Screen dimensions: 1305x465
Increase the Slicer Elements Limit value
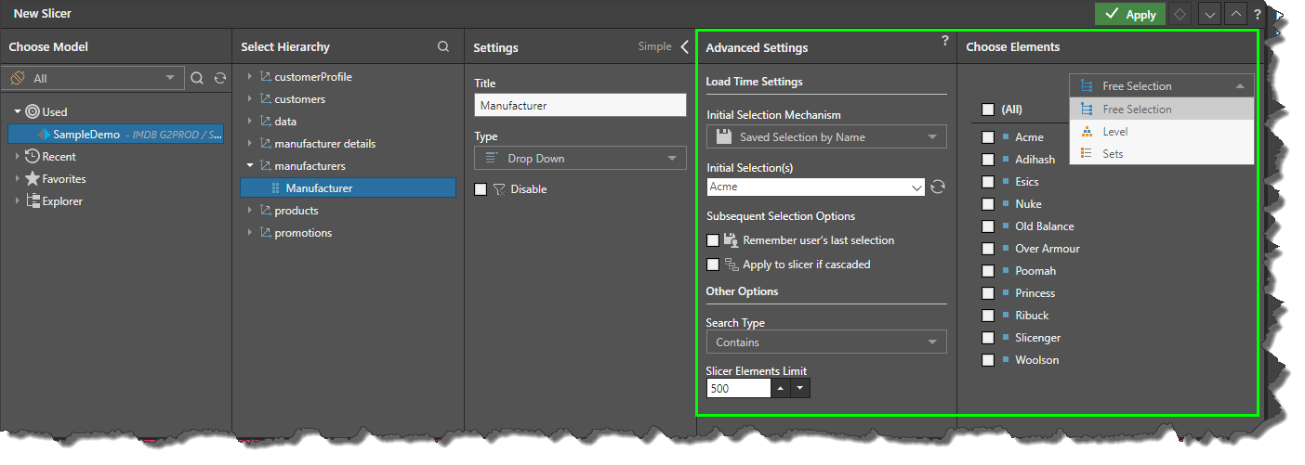[782, 389]
